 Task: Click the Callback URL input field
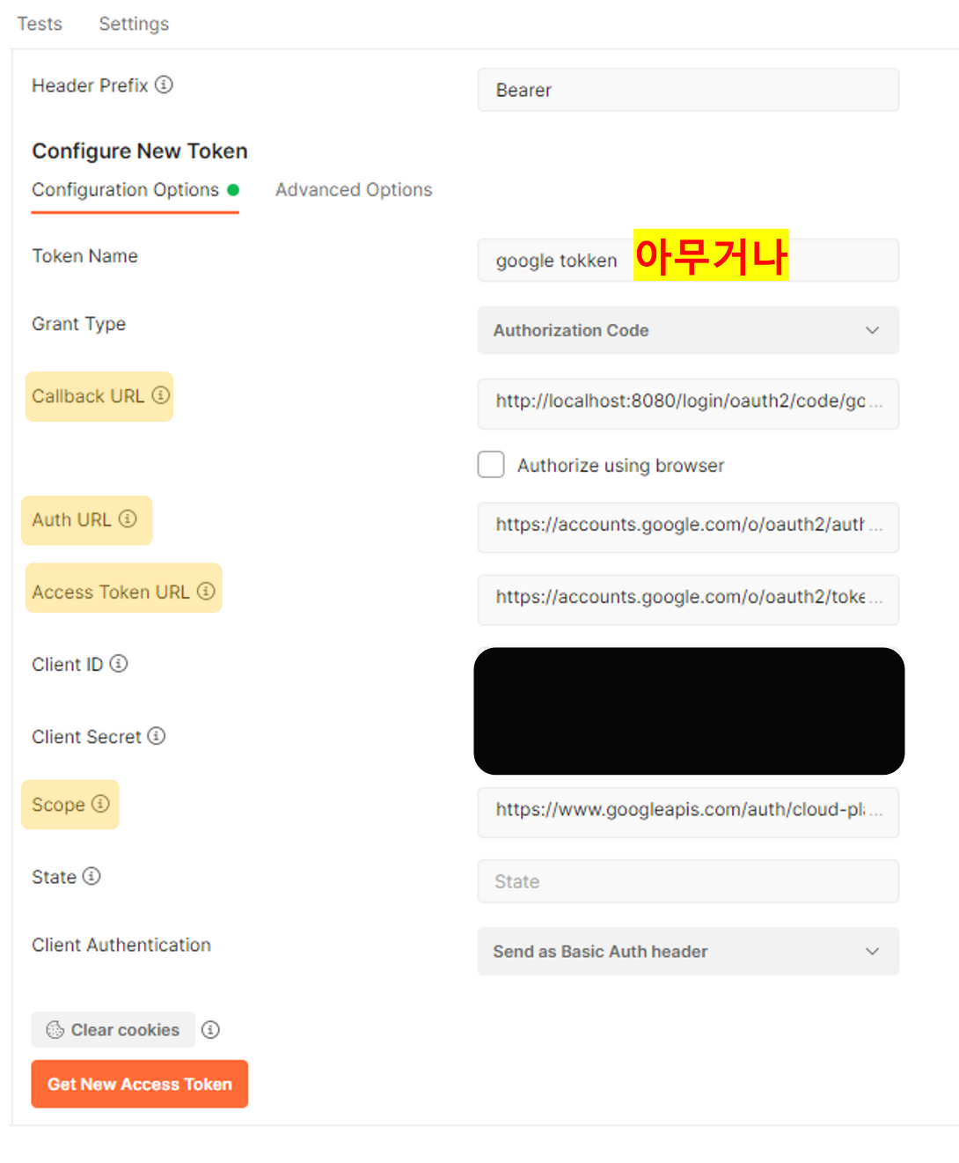coord(688,403)
